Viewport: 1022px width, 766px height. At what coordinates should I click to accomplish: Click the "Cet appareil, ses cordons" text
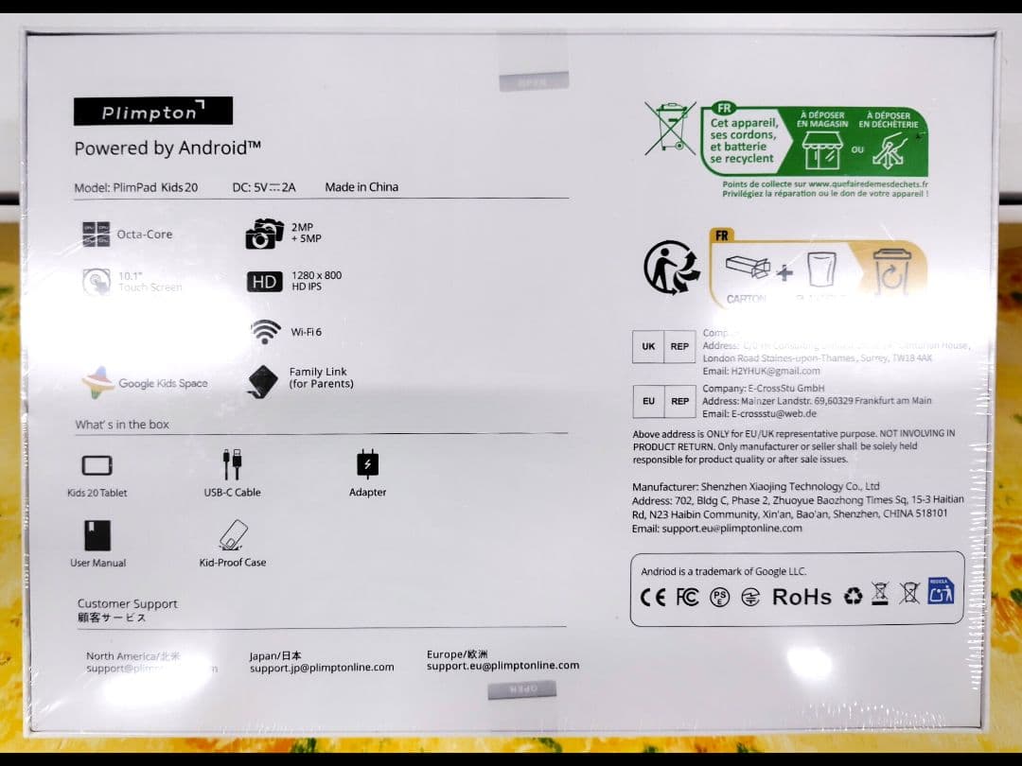click(745, 141)
